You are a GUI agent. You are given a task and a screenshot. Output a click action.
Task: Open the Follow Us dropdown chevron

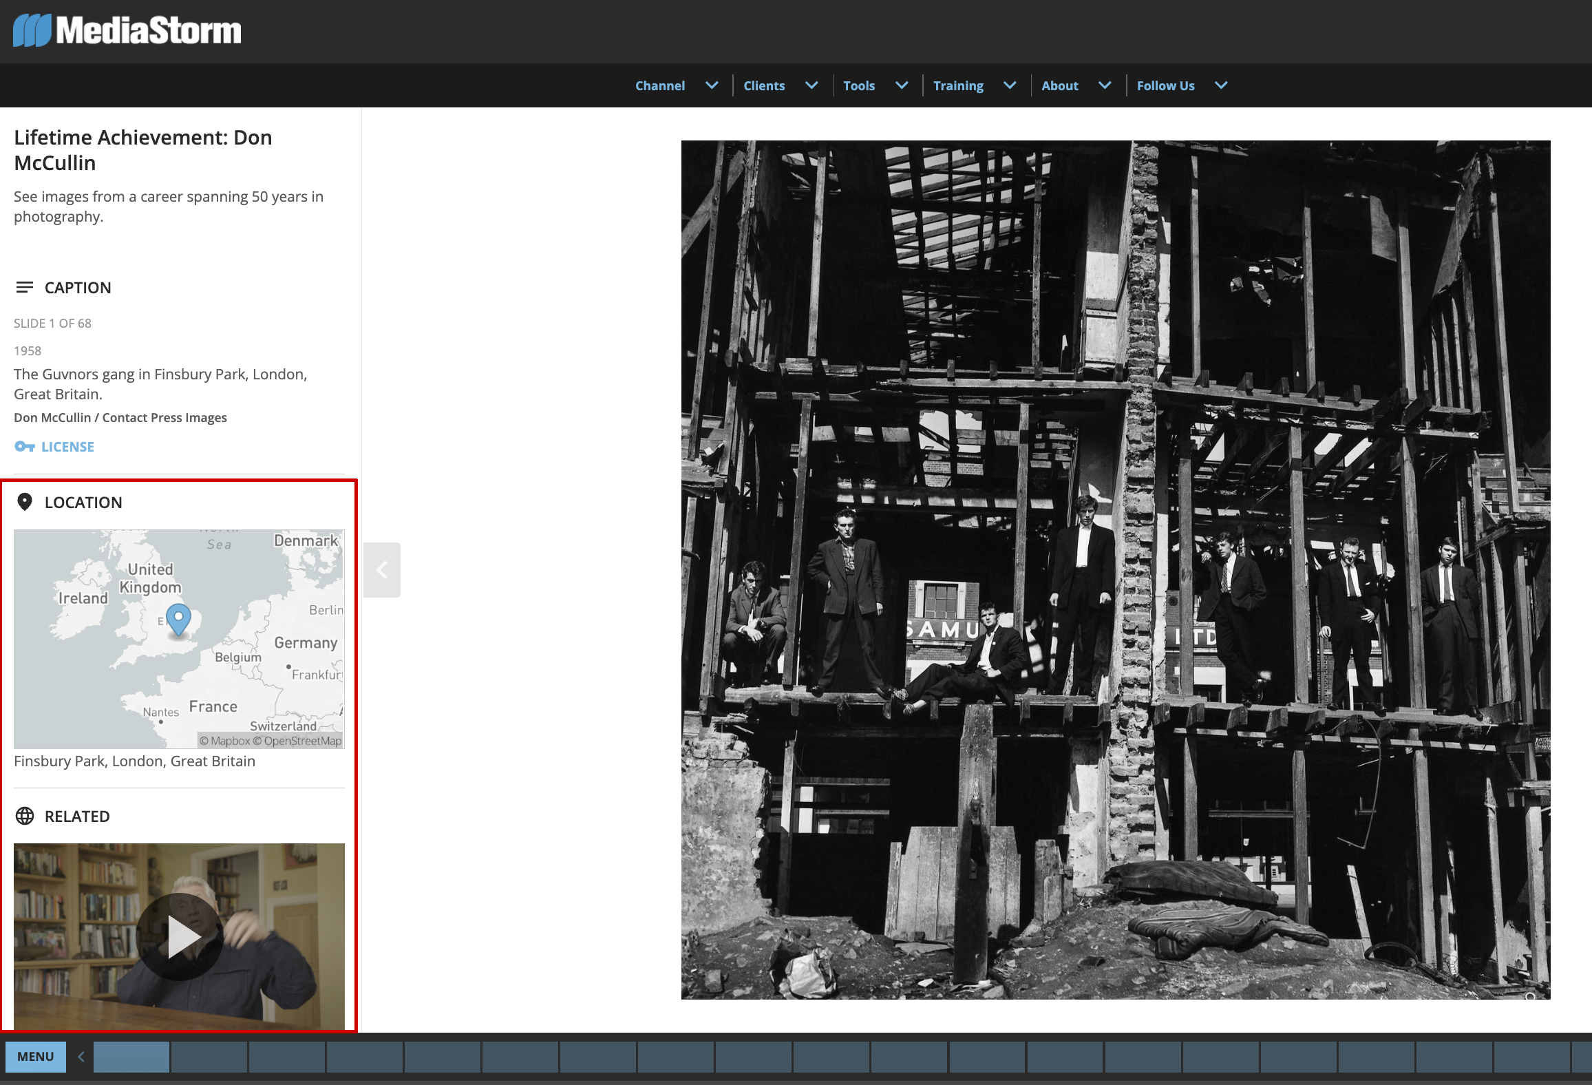click(1221, 85)
